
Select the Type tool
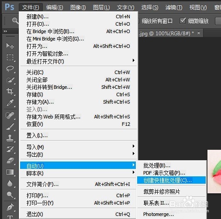10,217
